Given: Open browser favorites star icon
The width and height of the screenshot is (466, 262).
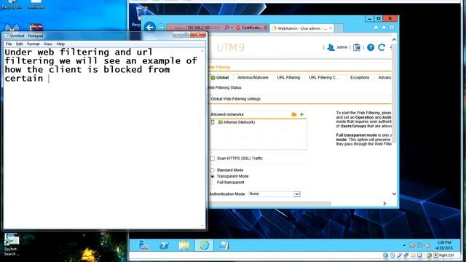Looking at the screenshot, I should tap(384, 28).
